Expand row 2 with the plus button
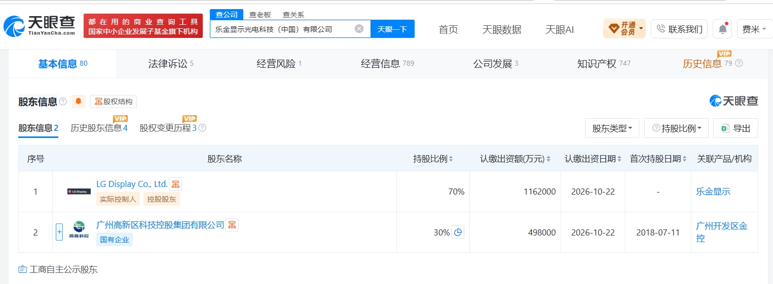The height and width of the screenshot is (284, 773). click(59, 232)
